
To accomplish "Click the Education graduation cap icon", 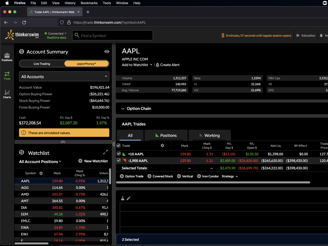I will [x=298, y=35].
